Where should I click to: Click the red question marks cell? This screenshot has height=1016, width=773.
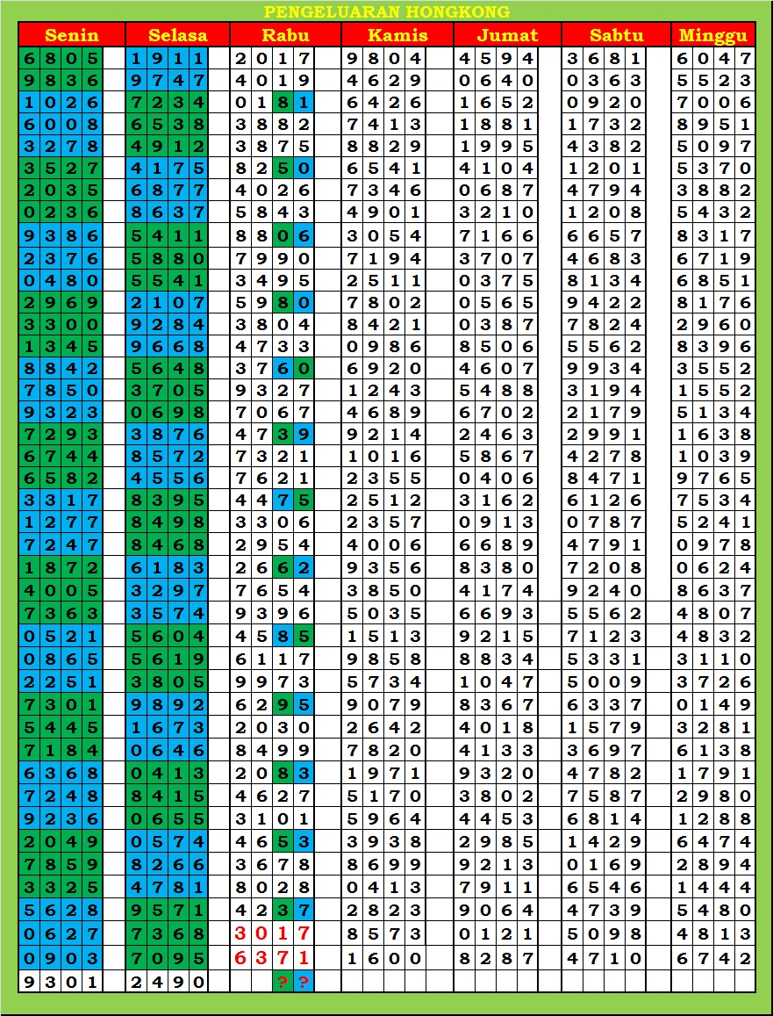(x=293, y=982)
